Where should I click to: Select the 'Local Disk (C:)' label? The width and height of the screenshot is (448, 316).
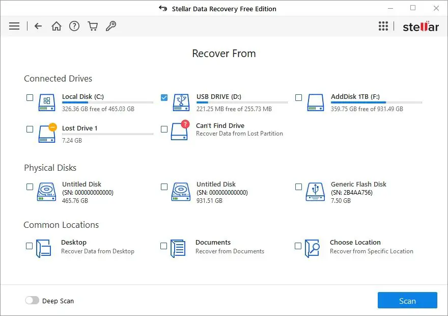tap(83, 97)
